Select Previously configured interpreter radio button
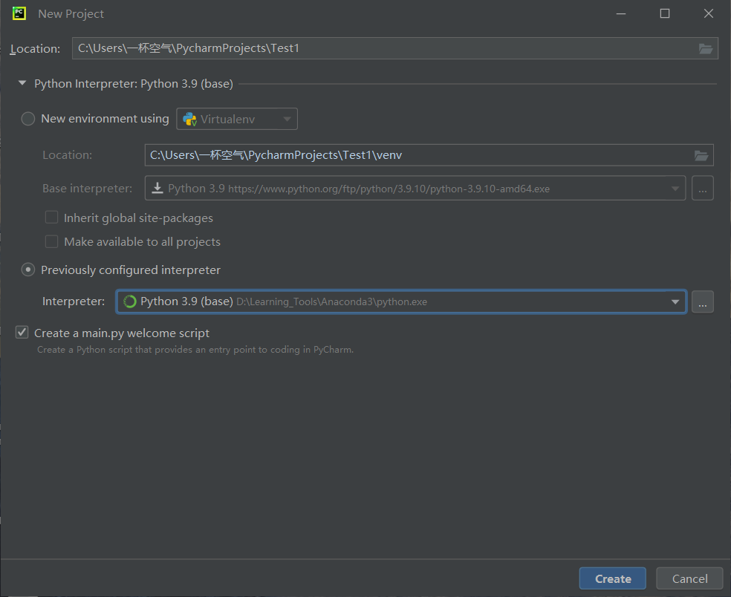This screenshot has width=731, height=597. (x=28, y=270)
